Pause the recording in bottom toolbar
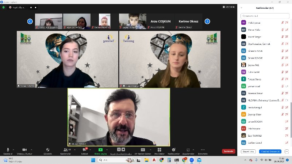 coord(119,149)
